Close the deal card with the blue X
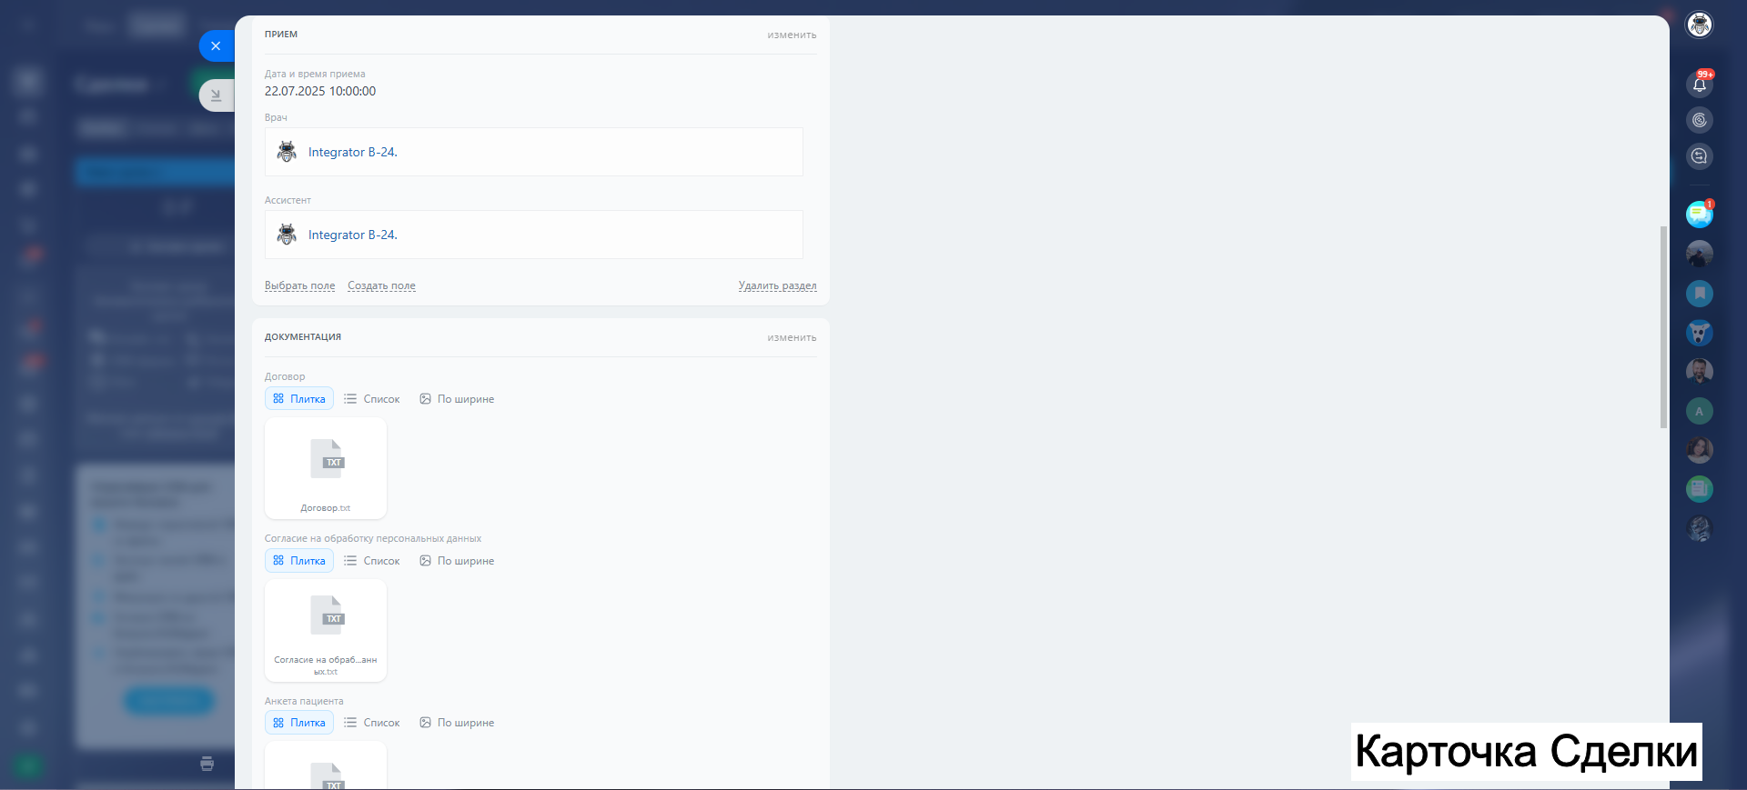 [x=217, y=45]
